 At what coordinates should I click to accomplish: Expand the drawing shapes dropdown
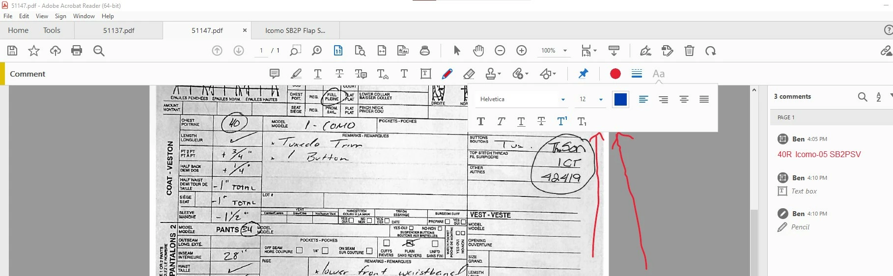point(554,74)
